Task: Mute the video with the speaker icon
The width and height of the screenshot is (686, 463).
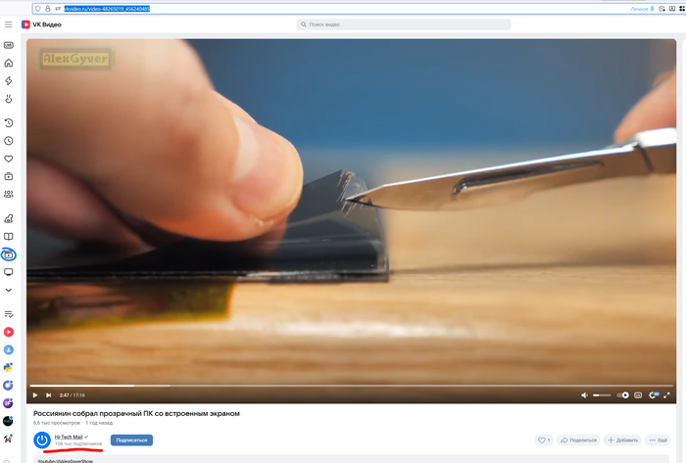Action: pyautogui.click(x=584, y=395)
